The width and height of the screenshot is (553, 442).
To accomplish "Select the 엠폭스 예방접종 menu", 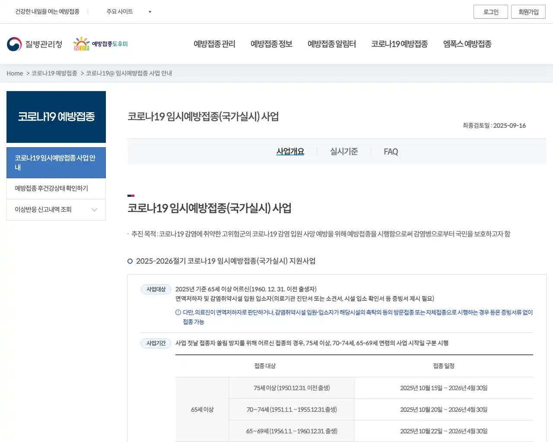I will pos(467,44).
